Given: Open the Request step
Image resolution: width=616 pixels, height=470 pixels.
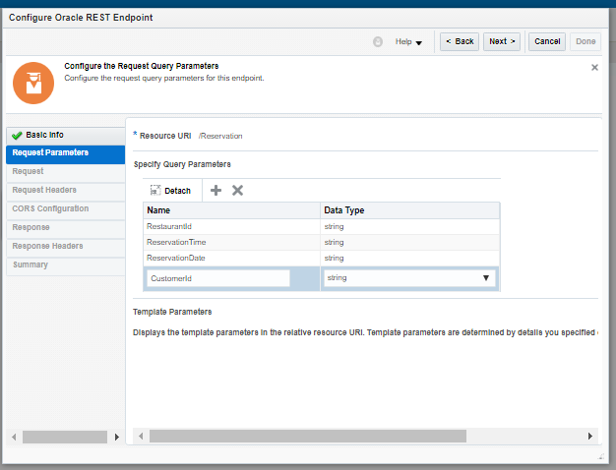Looking at the screenshot, I should [x=66, y=173].
